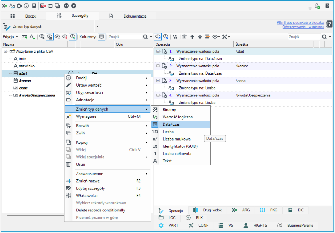Open the info circle icon in top toolbar
335x233 pixels.
click(x=26, y=5)
